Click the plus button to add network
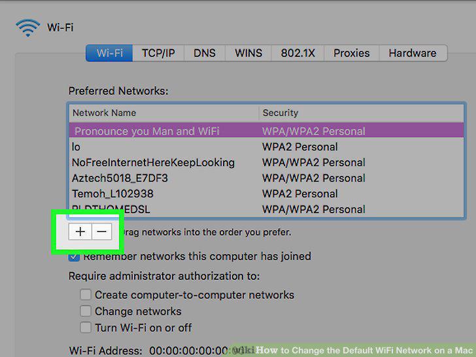476x357 pixels. click(x=80, y=232)
